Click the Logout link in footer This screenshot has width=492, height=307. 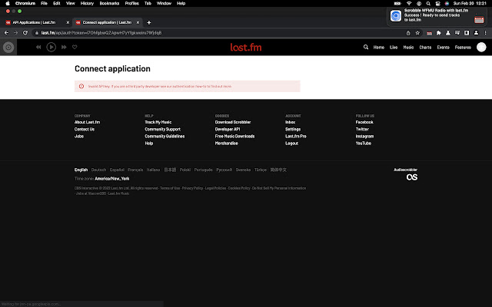pyautogui.click(x=291, y=143)
